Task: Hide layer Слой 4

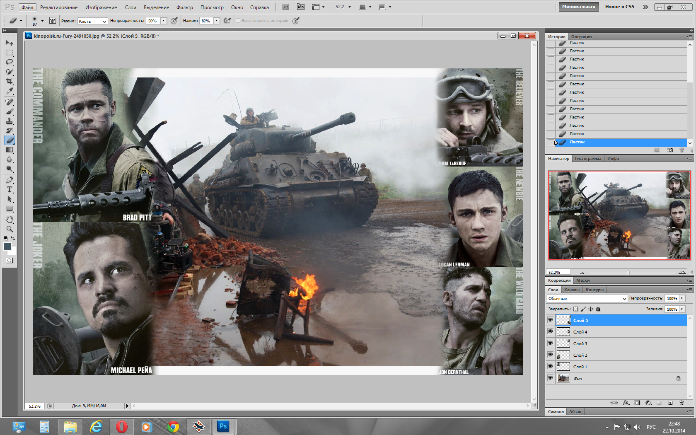Action: click(x=550, y=331)
